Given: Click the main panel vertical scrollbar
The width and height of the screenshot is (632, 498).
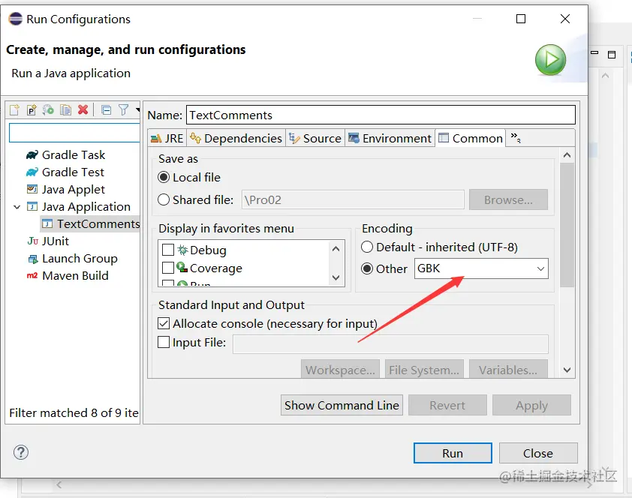Looking at the screenshot, I should click(567, 225).
